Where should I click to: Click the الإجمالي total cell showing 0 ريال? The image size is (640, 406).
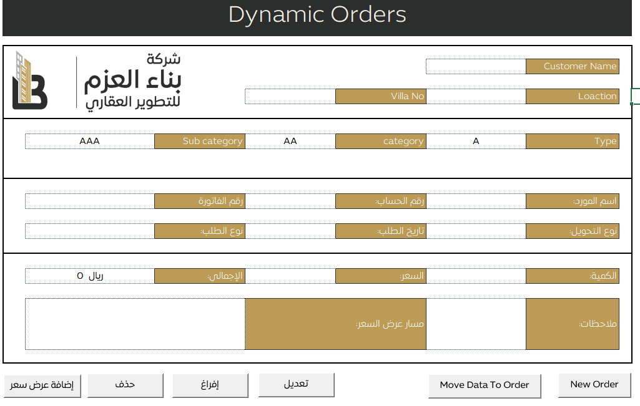(x=90, y=276)
